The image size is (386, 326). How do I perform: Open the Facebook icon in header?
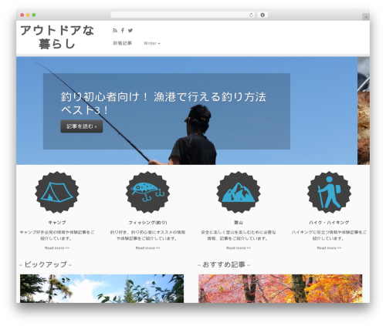coord(123,30)
